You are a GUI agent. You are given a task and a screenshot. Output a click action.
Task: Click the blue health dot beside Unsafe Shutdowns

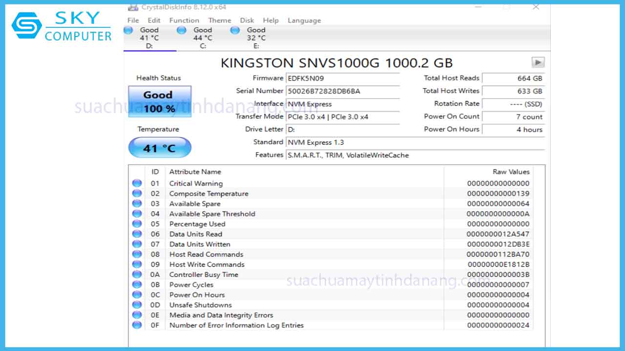tap(137, 305)
